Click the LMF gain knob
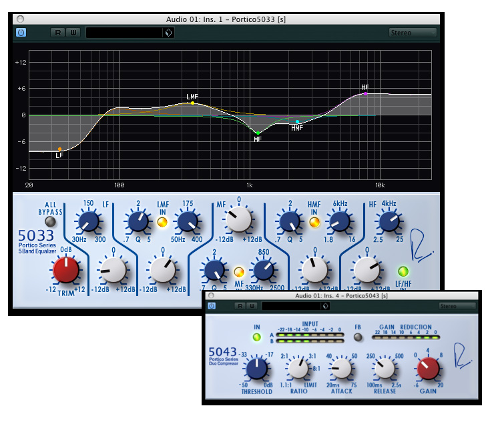Viewport: 488px width, 422px height. pyautogui.click(x=162, y=270)
